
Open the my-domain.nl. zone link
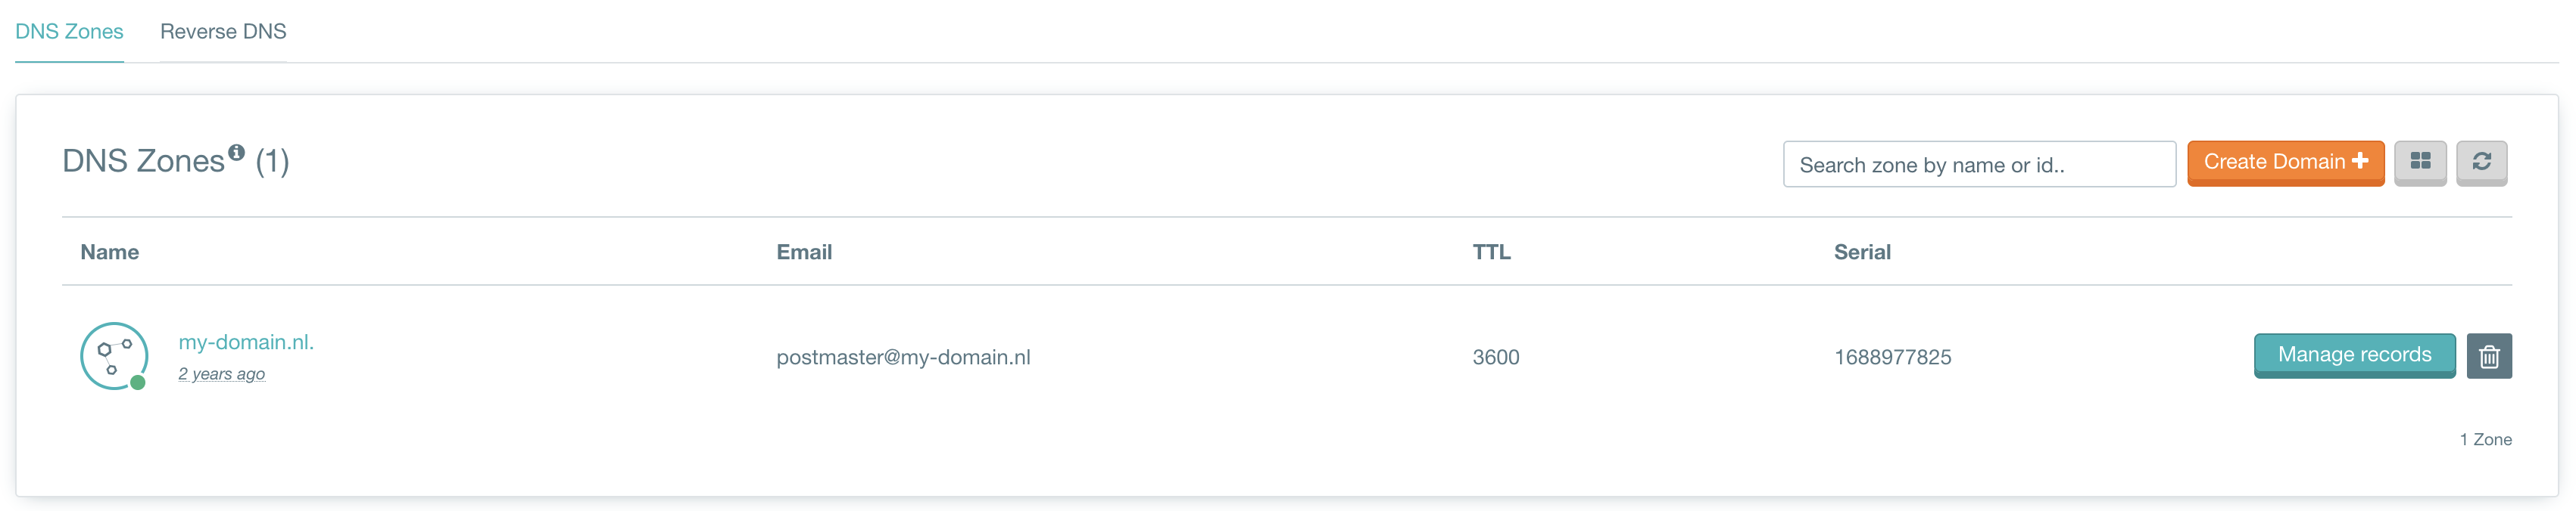pyautogui.click(x=246, y=342)
